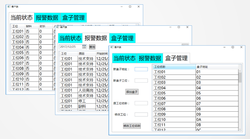Maximize the front 客户端 window
Screen dimensions: 250x139
point(233,47)
